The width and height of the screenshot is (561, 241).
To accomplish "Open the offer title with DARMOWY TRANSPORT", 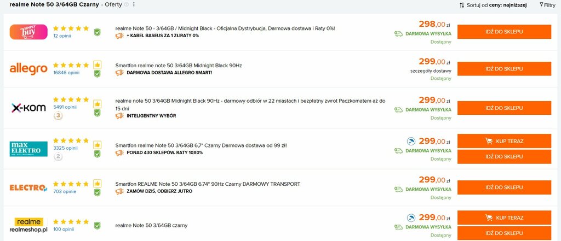I will point(208,184).
